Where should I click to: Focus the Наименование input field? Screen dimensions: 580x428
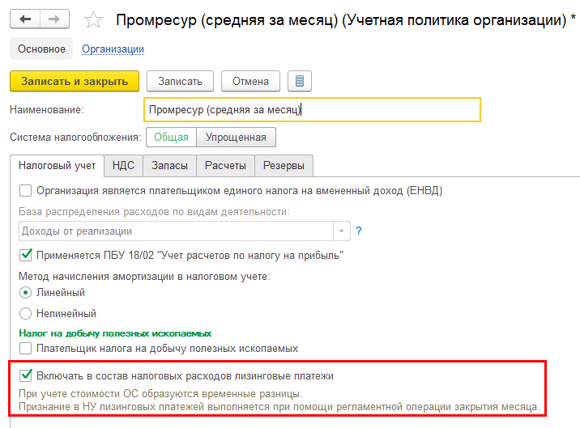312,110
